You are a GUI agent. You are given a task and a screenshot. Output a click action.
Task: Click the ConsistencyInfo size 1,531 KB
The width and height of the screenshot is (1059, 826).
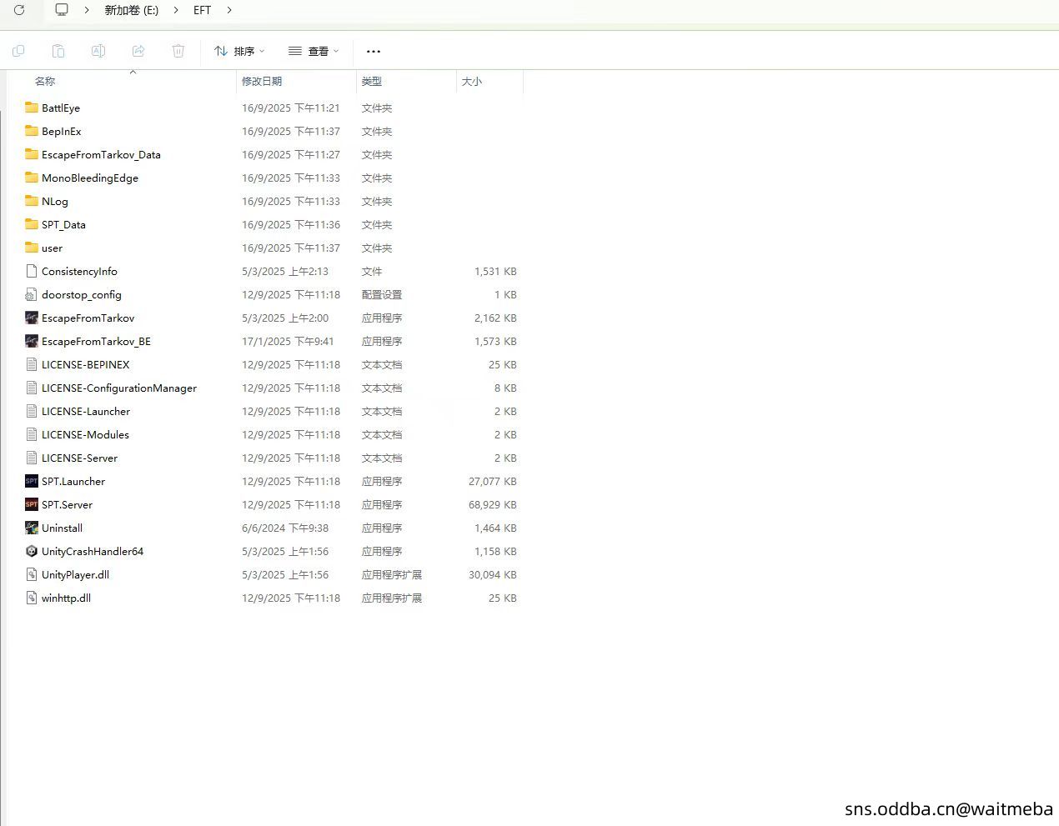[495, 271]
